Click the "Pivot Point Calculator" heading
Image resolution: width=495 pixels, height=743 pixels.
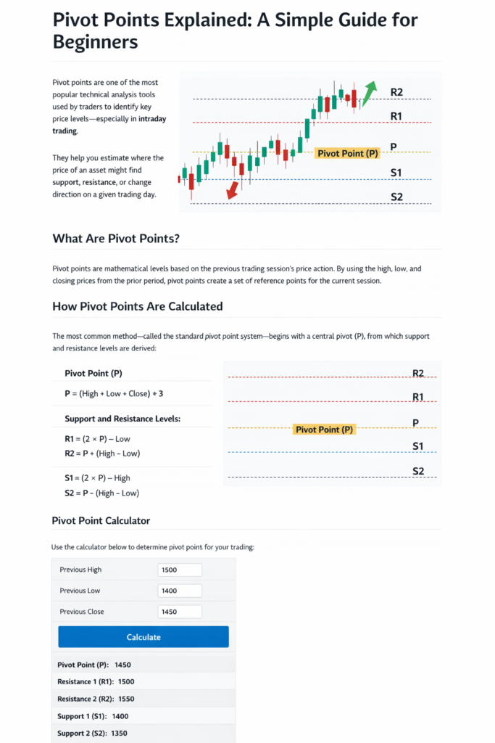pyautogui.click(x=101, y=520)
